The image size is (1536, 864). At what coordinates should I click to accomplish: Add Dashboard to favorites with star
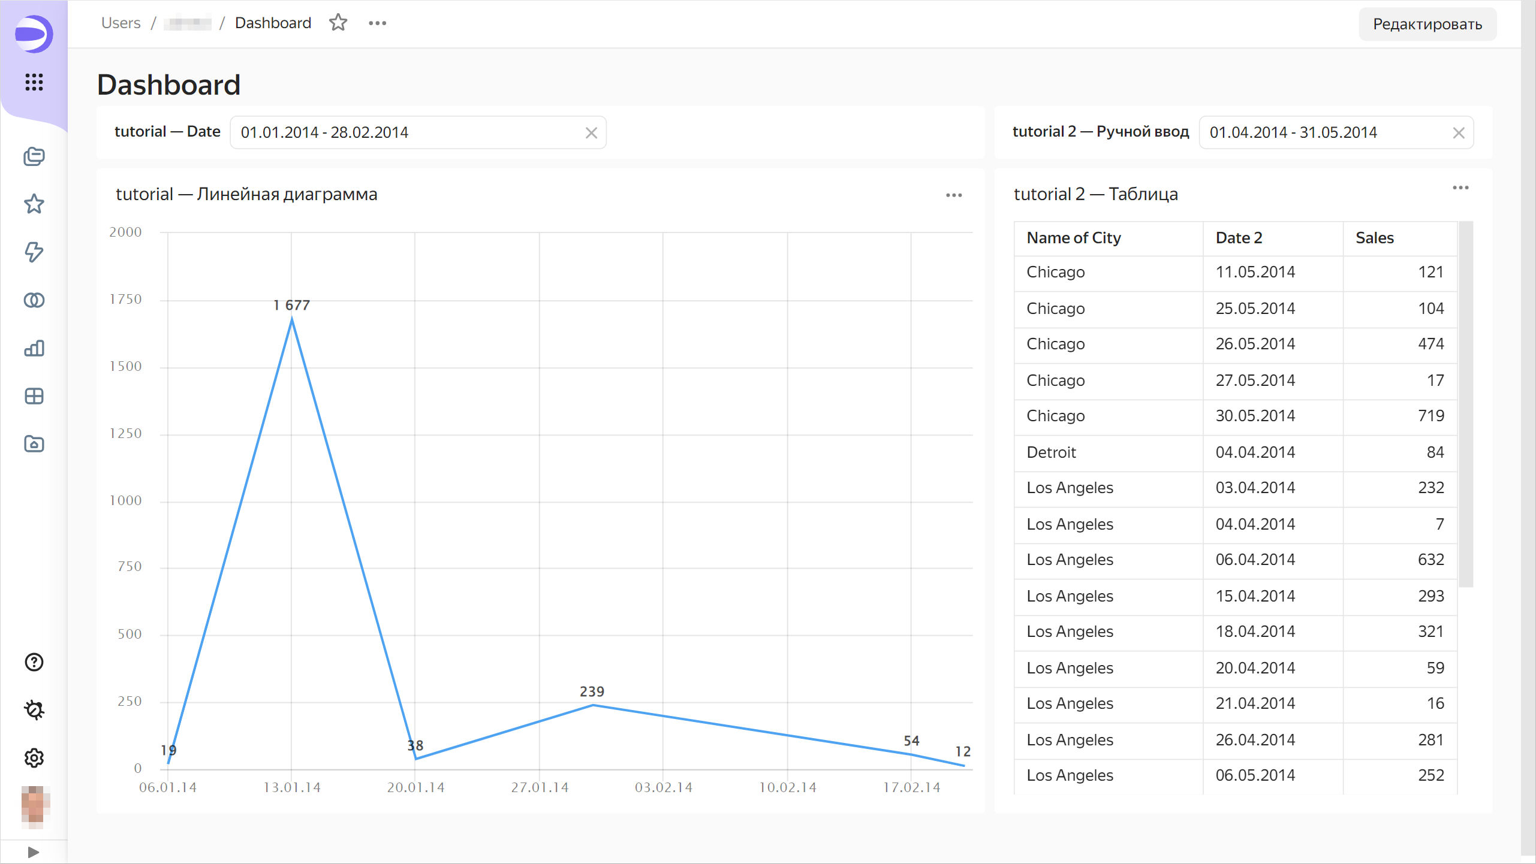pos(338,23)
